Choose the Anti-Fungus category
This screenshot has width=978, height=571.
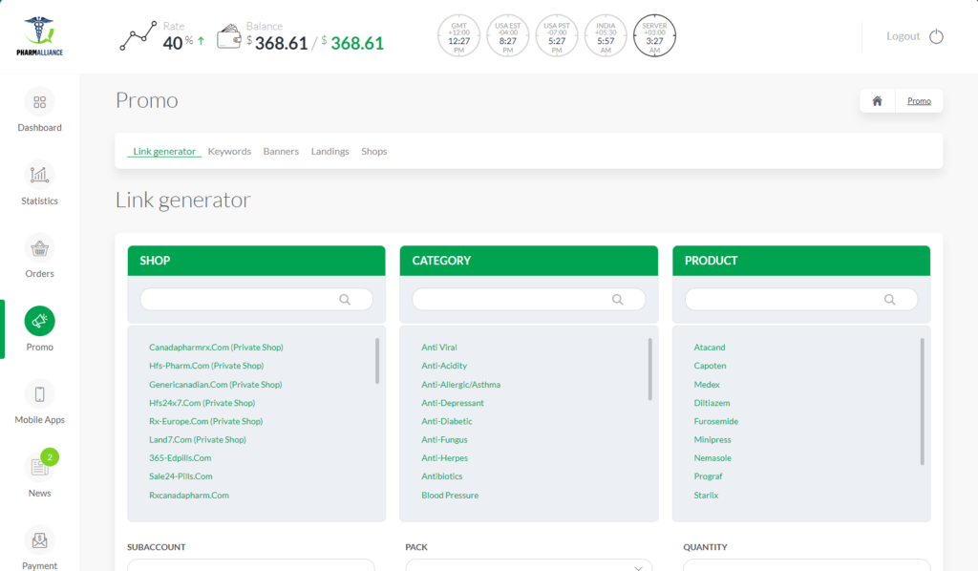(445, 440)
